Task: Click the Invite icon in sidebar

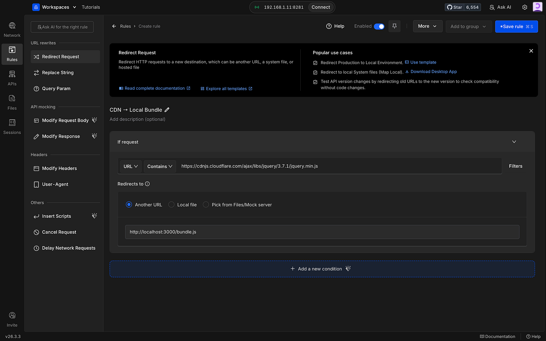Action: tap(12, 315)
